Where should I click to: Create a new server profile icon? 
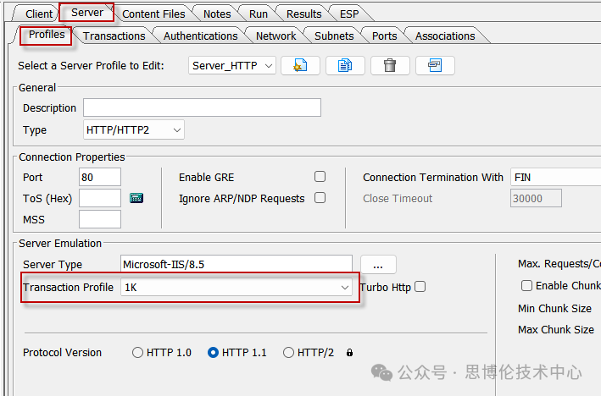(300, 65)
